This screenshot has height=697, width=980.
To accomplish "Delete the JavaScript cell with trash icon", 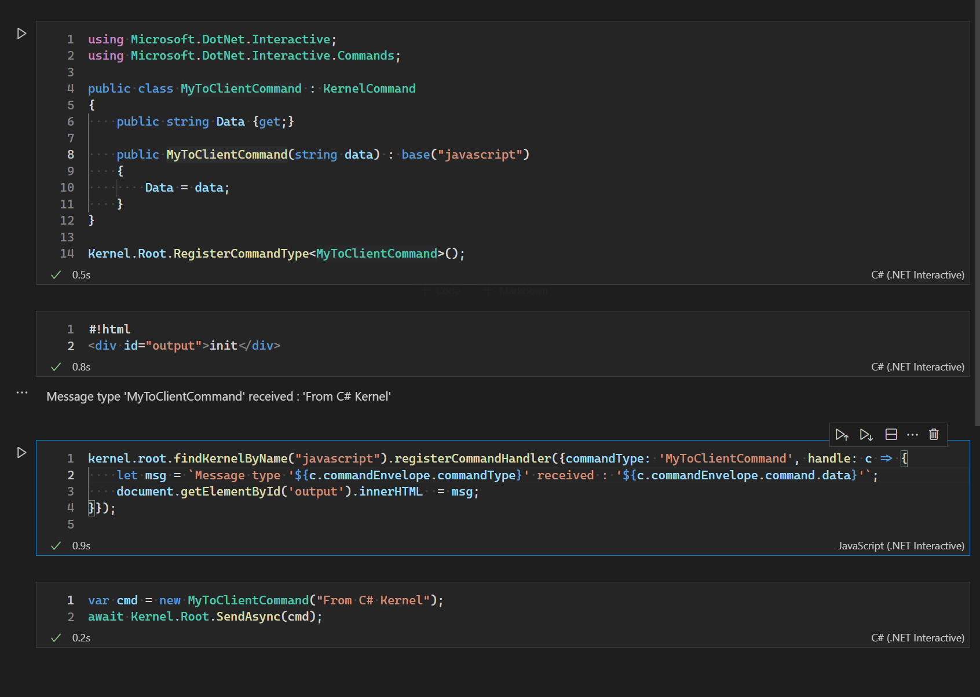I will [934, 434].
